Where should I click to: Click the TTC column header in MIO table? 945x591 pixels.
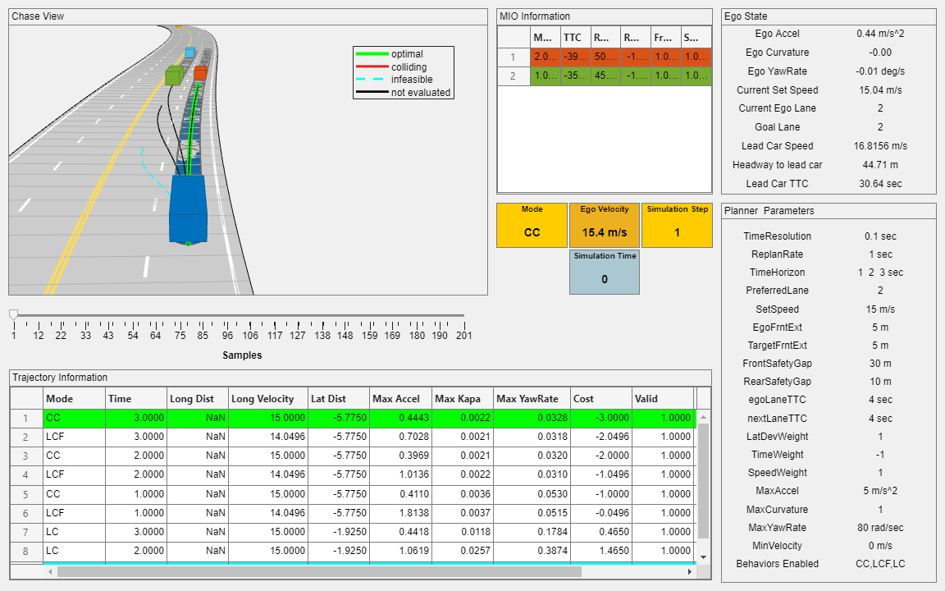coord(574,38)
